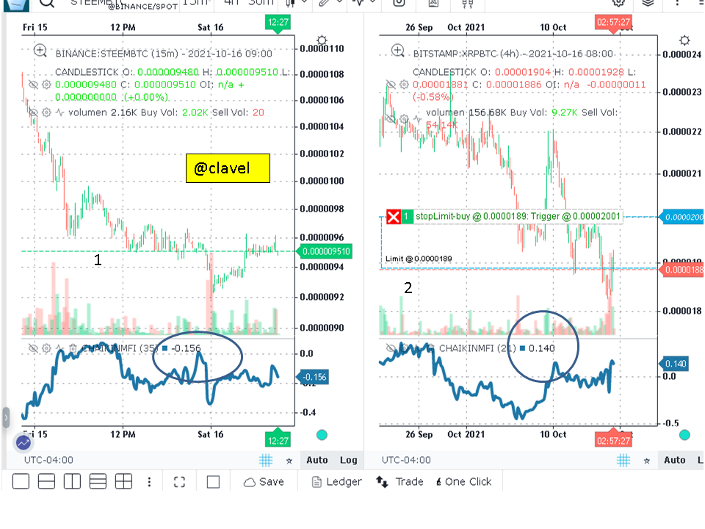This screenshot has width=705, height=529.
Task: Click the CHAIKINMFI (35) blue color square
Action: pos(164,348)
